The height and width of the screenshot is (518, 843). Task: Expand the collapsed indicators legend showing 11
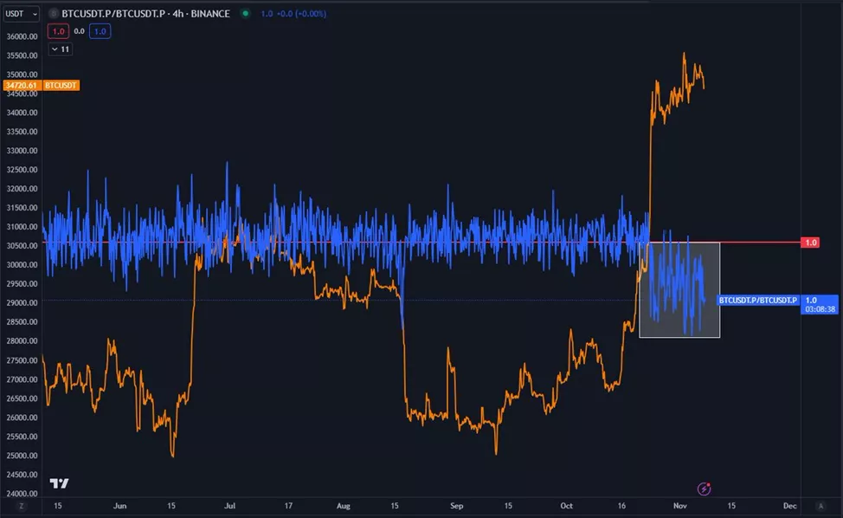click(61, 49)
